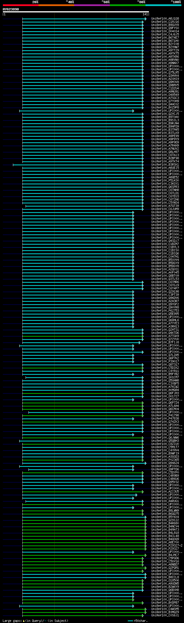The width and height of the screenshot is (184, 623).
Task: Select the UniRef100_C5DIK2 entry
Action: click(x=165, y=368)
